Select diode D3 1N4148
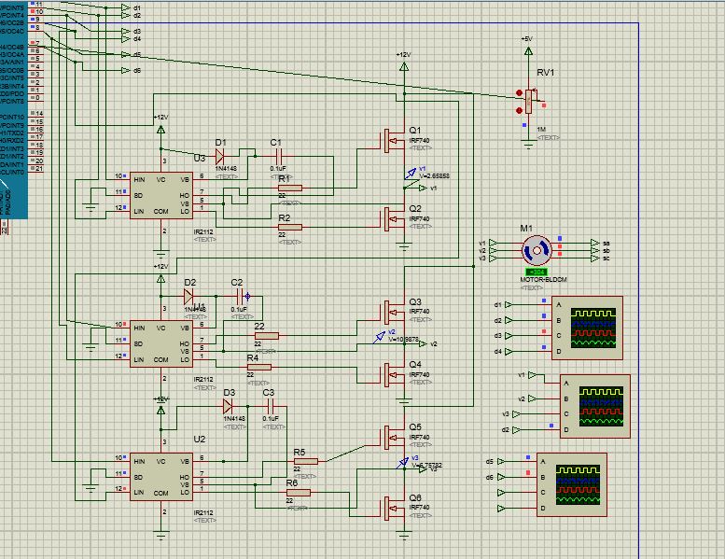This screenshot has height=559, width=725. pos(228,407)
